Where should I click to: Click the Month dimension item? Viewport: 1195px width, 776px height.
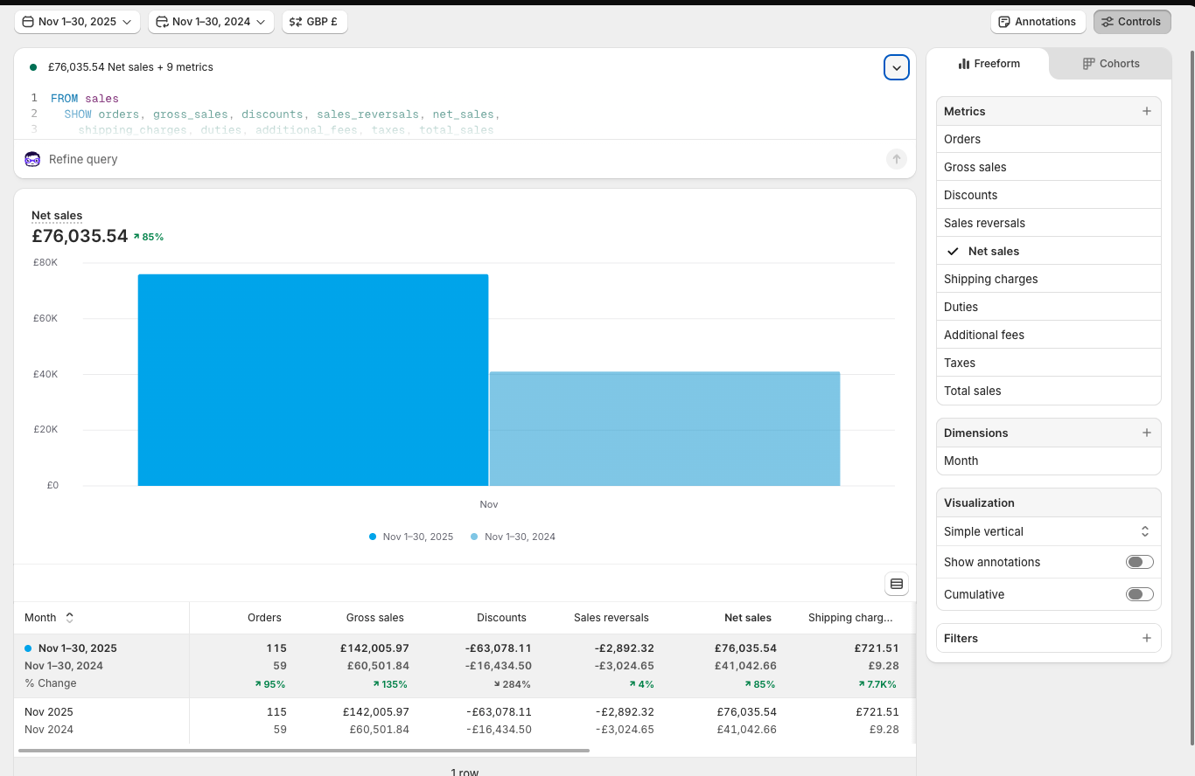(1049, 461)
